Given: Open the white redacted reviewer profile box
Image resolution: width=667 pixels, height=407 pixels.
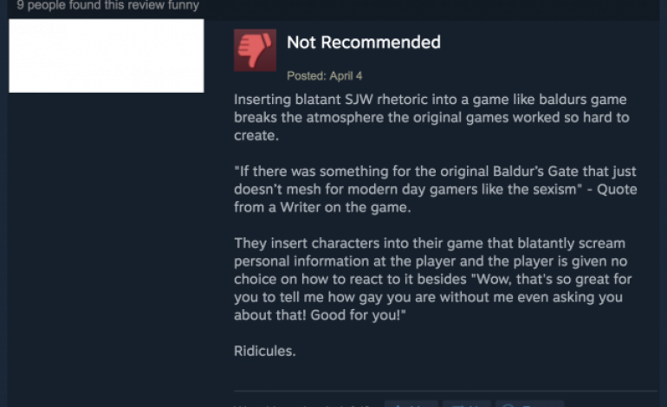Looking at the screenshot, I should (107, 55).
